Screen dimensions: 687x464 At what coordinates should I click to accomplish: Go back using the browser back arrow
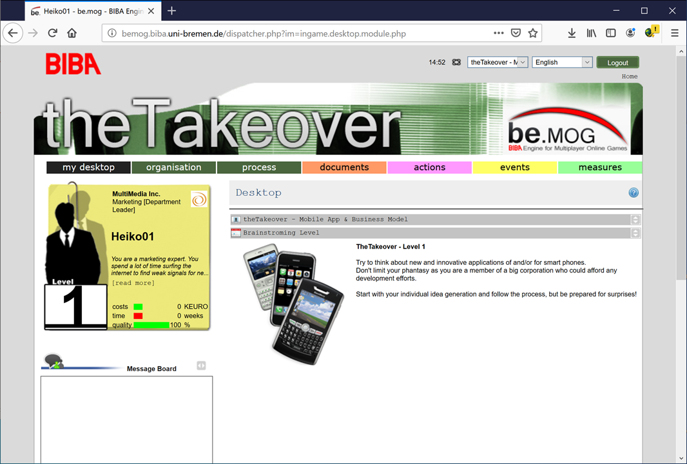click(x=13, y=34)
